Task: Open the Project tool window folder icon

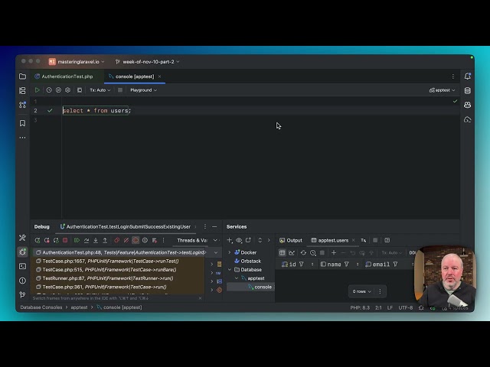Action: coord(22,76)
